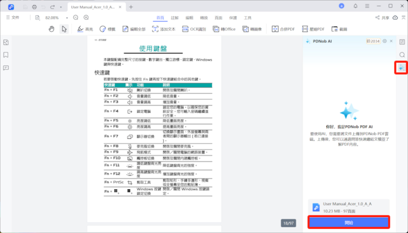The width and height of the screenshot is (408, 233).
Task: Click the 開始 start button
Action: [x=349, y=223]
